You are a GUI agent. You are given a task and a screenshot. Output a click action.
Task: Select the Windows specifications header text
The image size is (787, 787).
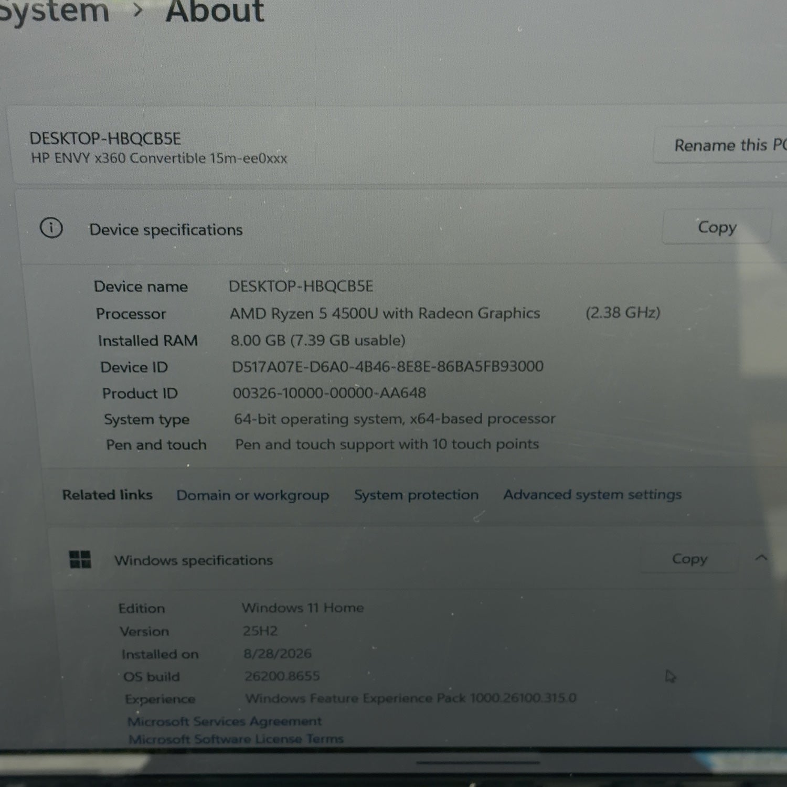194,560
